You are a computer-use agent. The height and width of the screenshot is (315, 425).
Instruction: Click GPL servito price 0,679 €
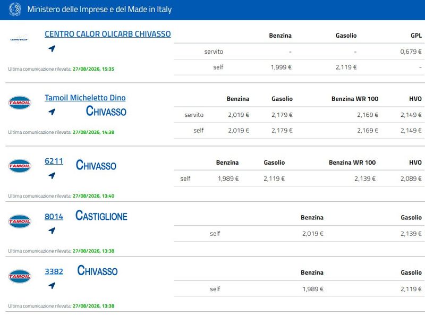(411, 52)
